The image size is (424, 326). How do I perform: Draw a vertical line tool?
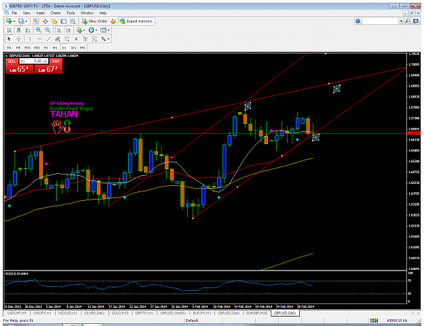click(30, 39)
